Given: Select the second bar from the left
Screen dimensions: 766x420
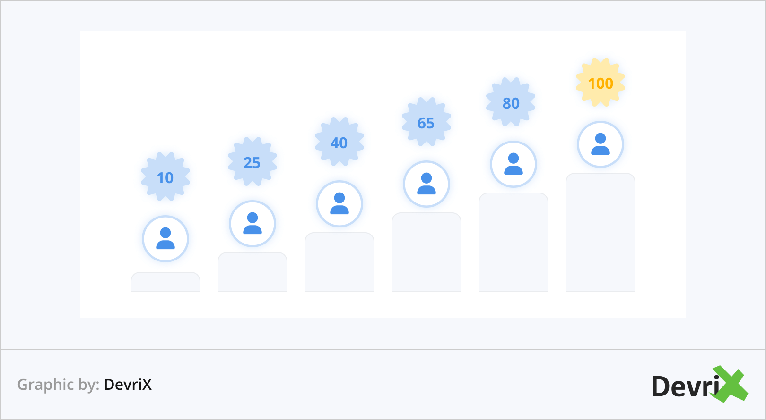Looking at the screenshot, I should tap(252, 272).
